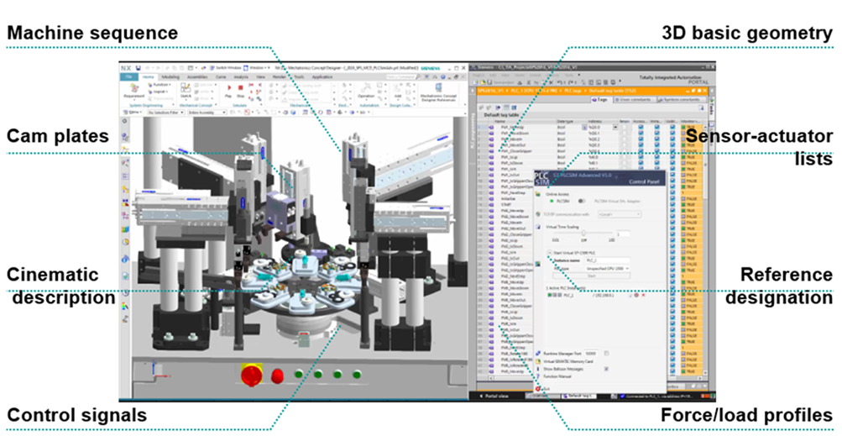Toggle Show Balloon Messages checkbox
This screenshot has height=436, width=842.
pos(606,368)
